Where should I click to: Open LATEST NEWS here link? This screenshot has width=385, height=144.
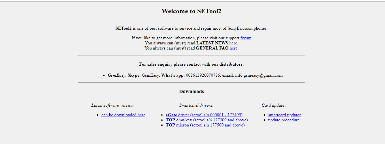tap(233, 43)
